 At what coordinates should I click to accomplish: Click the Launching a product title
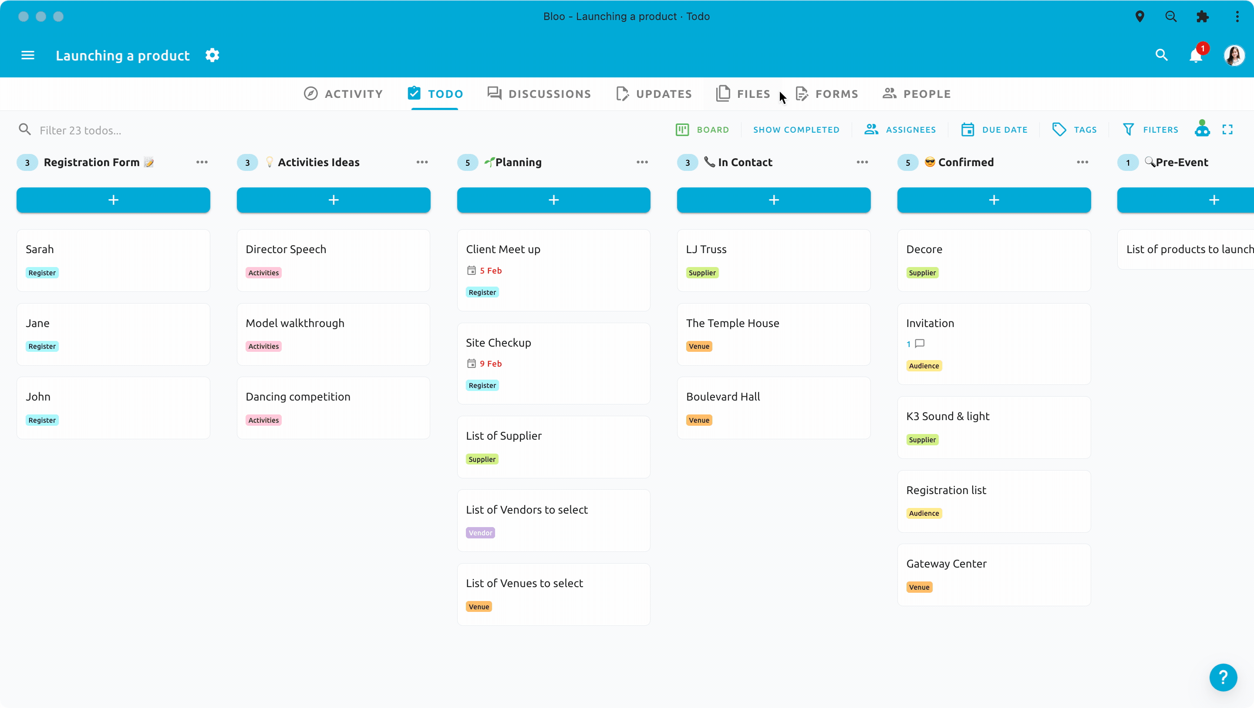[x=123, y=55]
